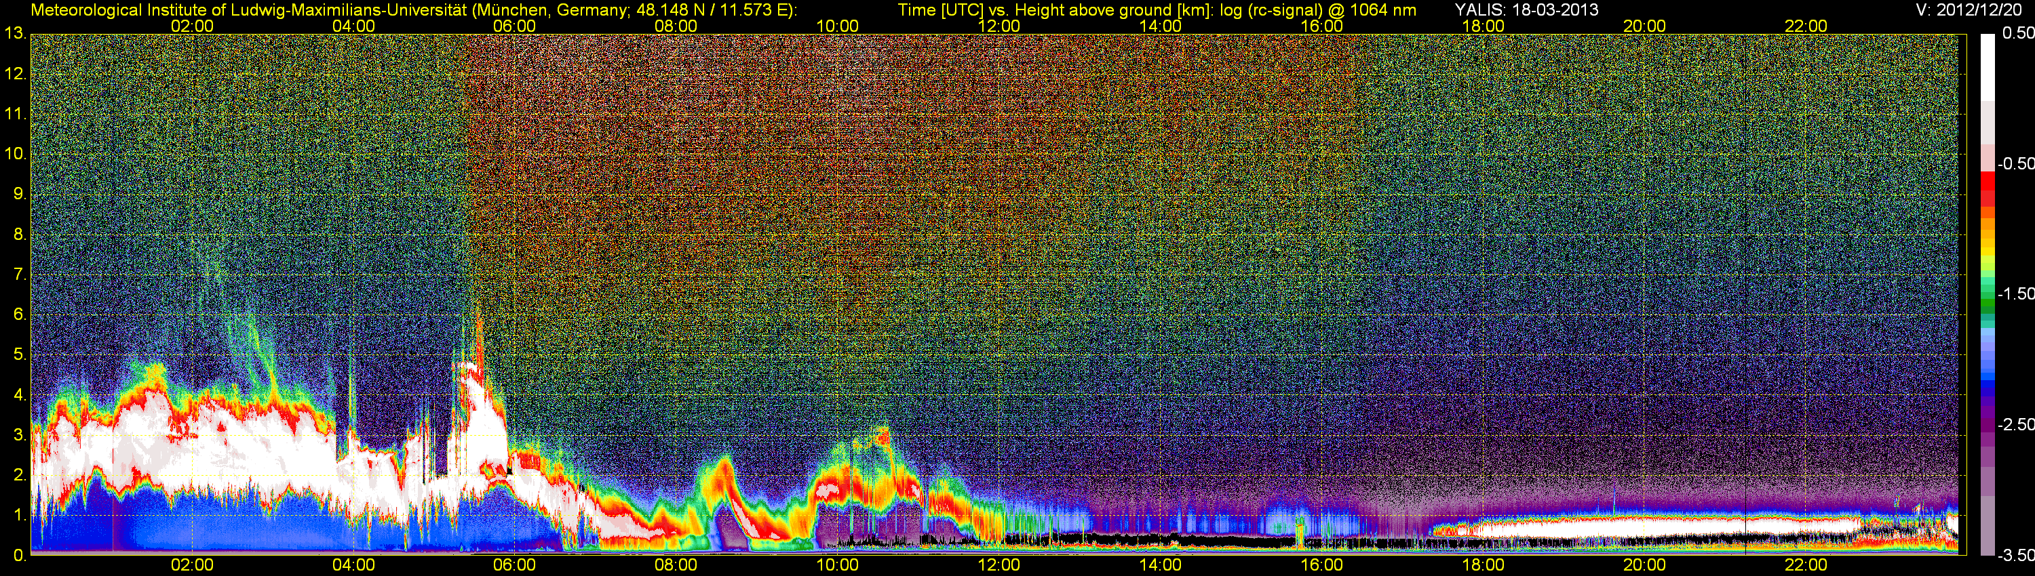The image size is (2035, 576).
Task: Click the 1 km height axis label
Action: [20, 515]
